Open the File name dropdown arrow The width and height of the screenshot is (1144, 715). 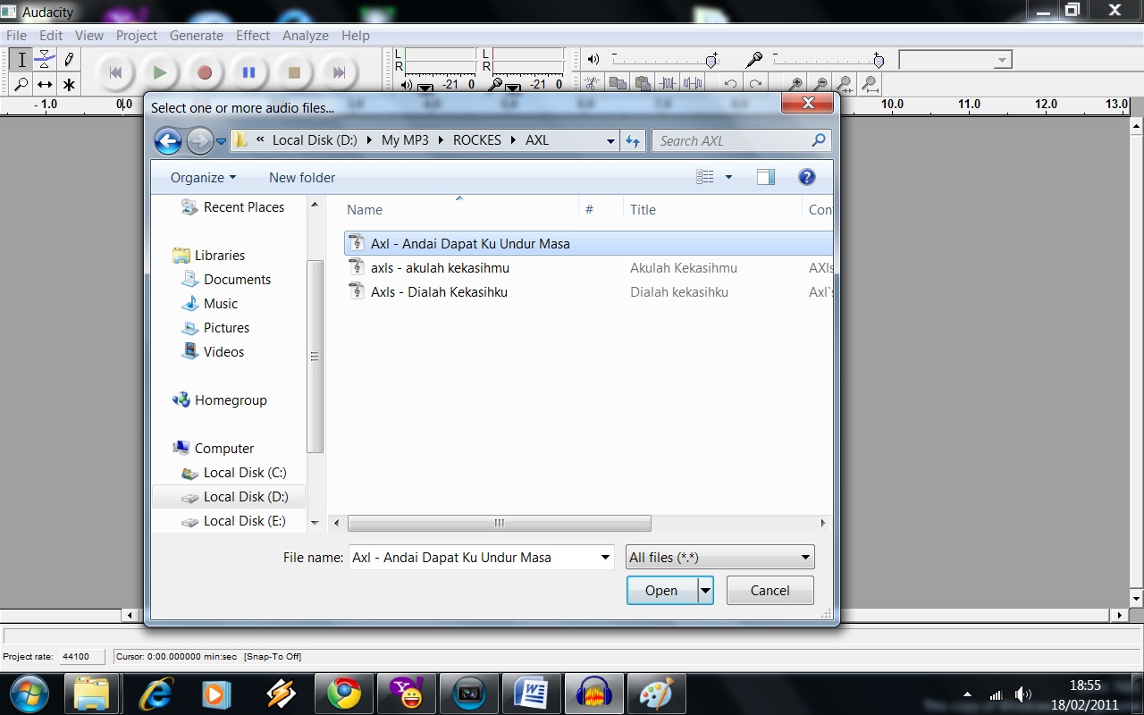click(x=605, y=557)
